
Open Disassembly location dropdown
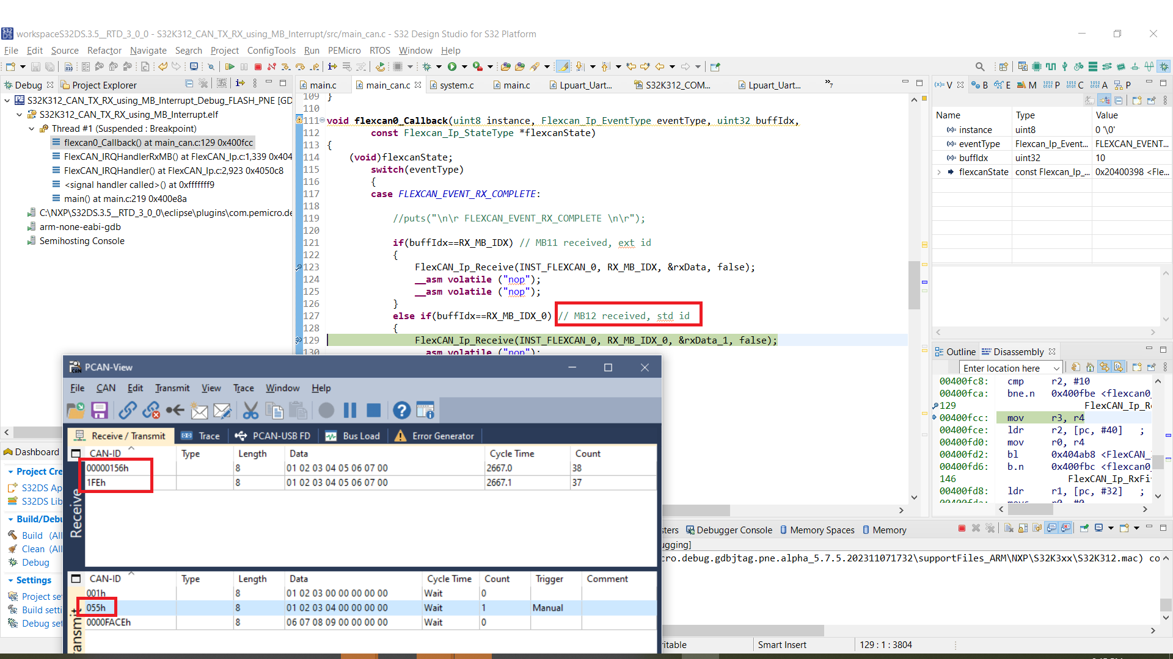click(x=1056, y=368)
